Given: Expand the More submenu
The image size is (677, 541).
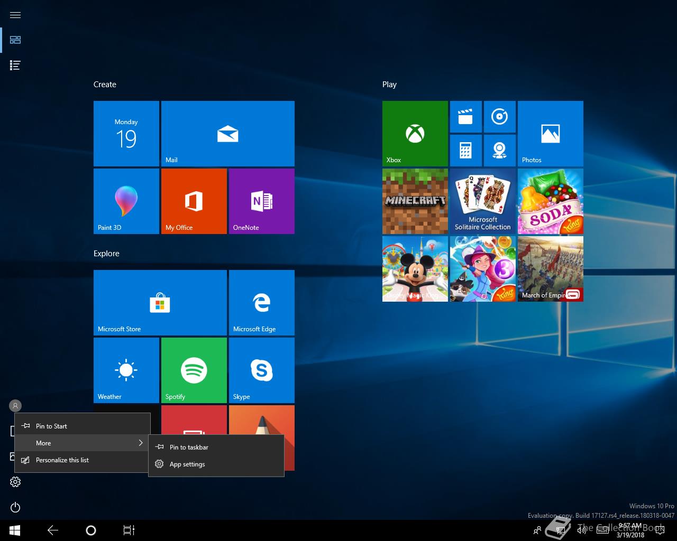Looking at the screenshot, I should [83, 443].
